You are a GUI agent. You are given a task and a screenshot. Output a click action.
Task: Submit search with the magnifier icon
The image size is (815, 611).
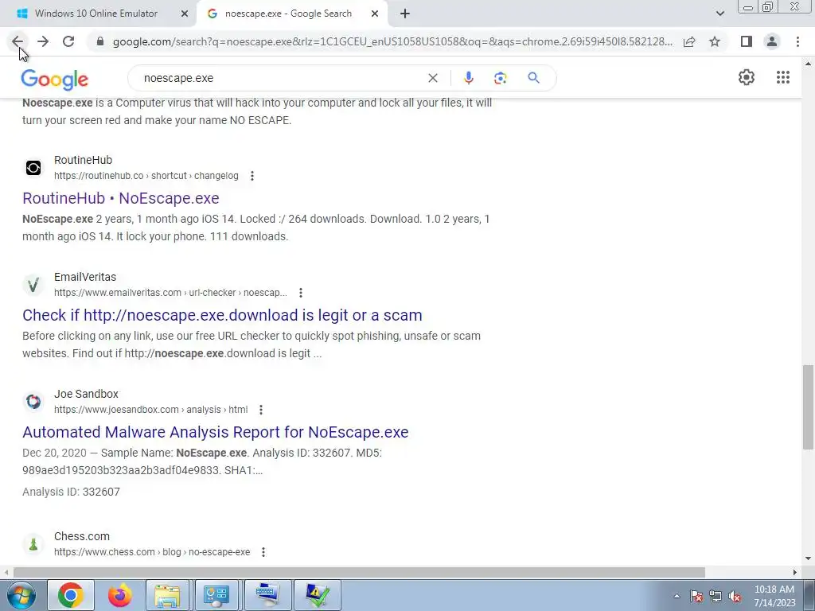point(533,78)
